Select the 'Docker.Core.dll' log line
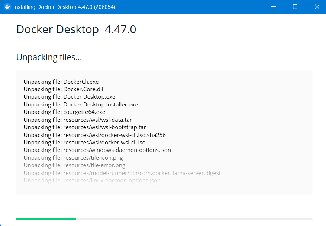326x226 pixels. [64, 89]
